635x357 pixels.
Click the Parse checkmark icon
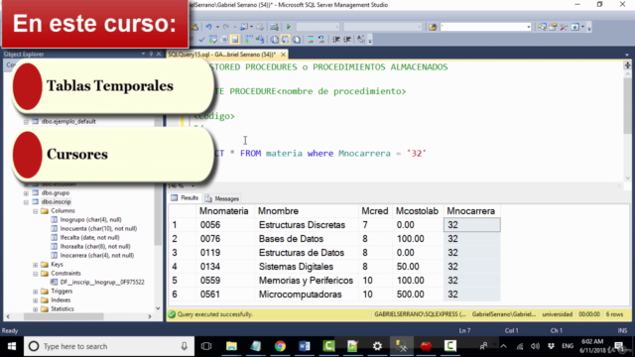(201, 40)
